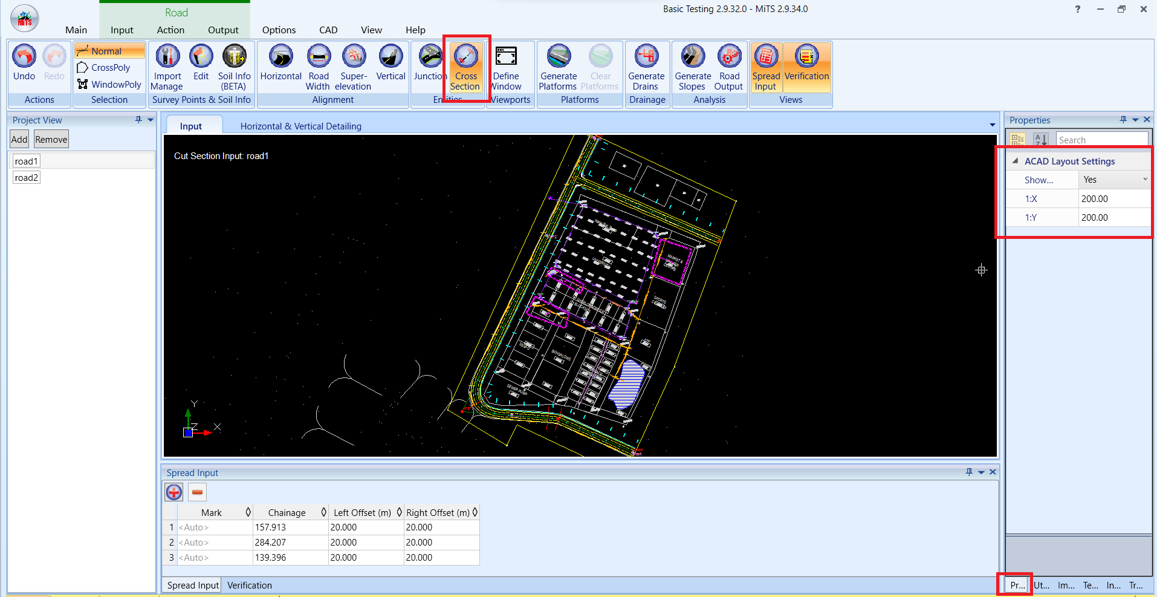Open Road Output analysis
This screenshot has height=597, width=1157.
(x=729, y=67)
